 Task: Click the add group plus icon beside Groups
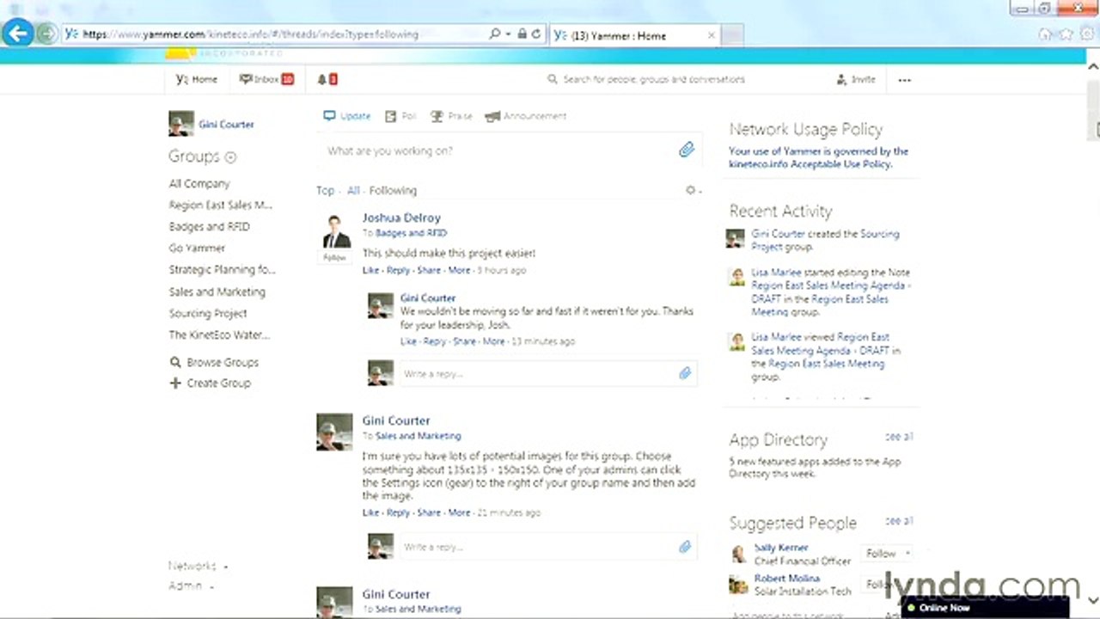coord(230,157)
